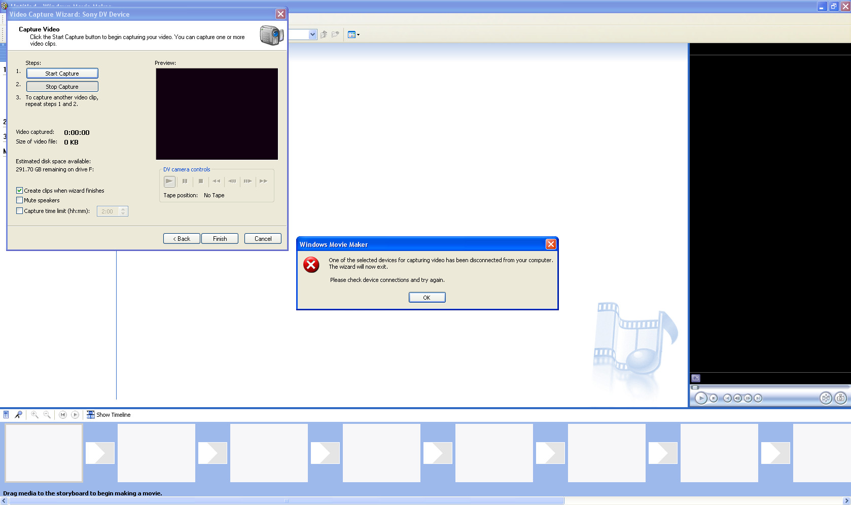Screen dimensions: 851x505
Task: Restore down the Movie Maker window
Action: click(x=834, y=6)
